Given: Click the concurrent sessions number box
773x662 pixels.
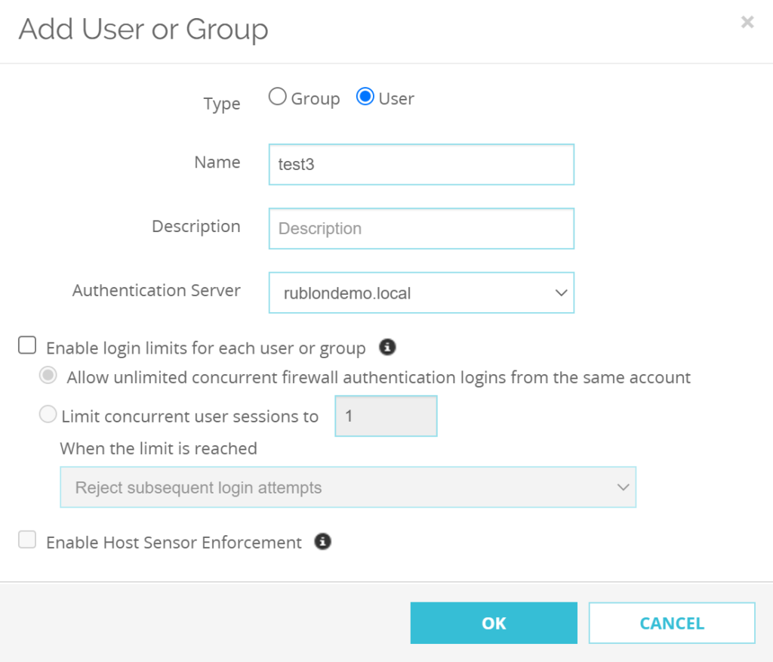Looking at the screenshot, I should pos(386,416).
